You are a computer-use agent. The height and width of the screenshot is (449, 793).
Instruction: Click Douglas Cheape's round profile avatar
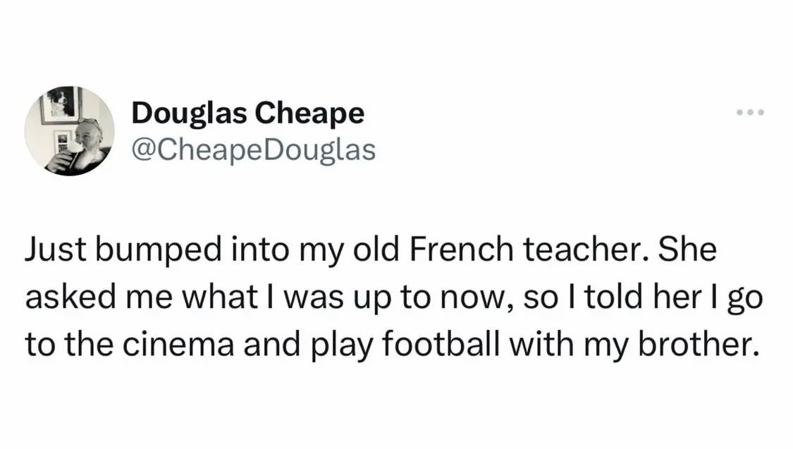tap(70, 131)
